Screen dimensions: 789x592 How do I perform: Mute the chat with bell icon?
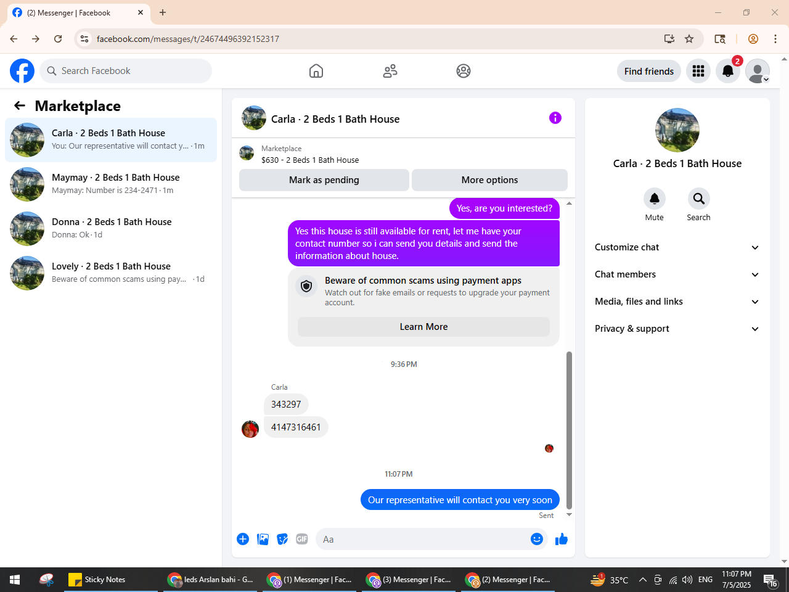coord(655,199)
